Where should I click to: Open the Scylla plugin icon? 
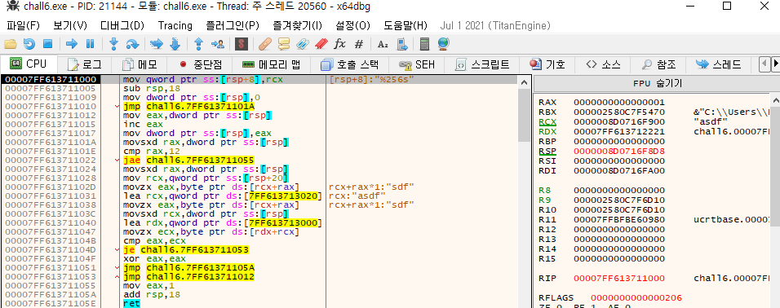(x=242, y=44)
